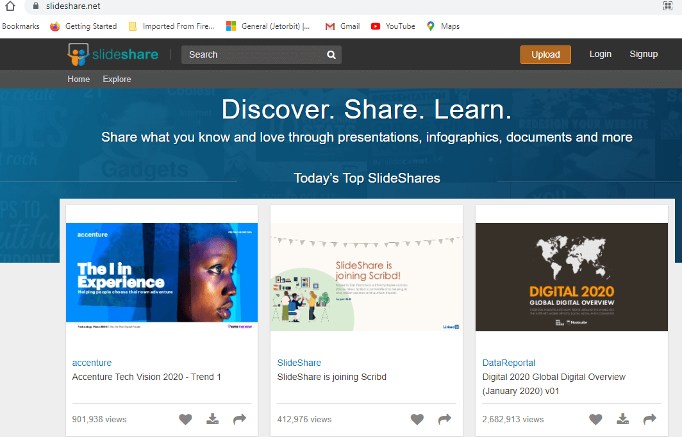Image resolution: width=682 pixels, height=437 pixels.
Task: Open the extensions grid icon at the address bar's end
Action: coord(668,6)
